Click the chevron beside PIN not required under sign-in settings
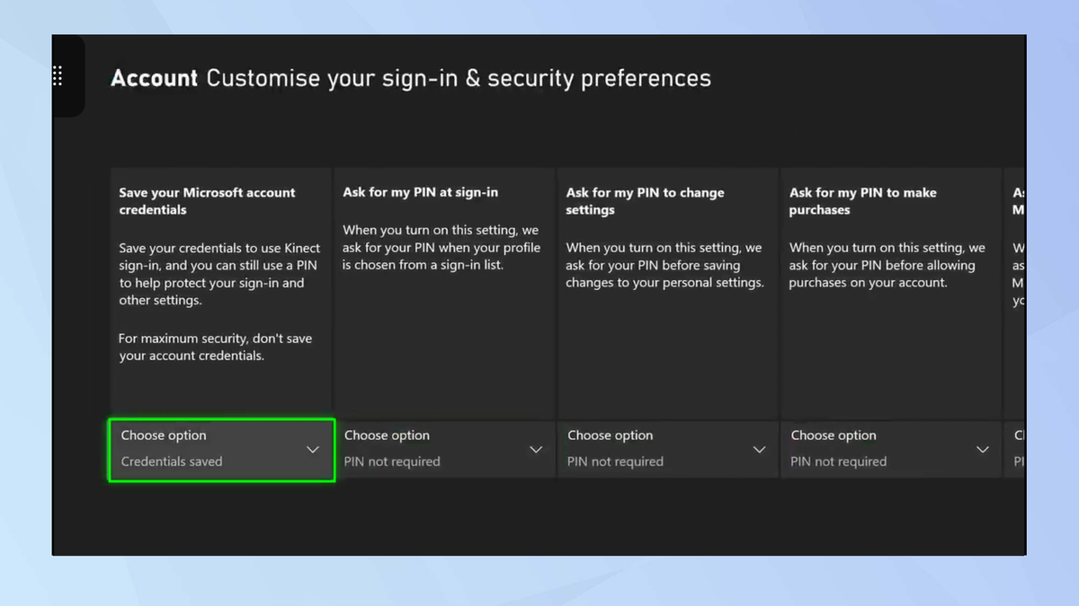 [x=536, y=449]
